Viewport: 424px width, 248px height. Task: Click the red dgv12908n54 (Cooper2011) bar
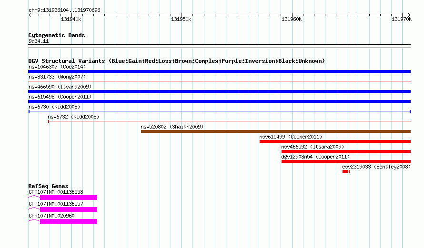click(346, 161)
